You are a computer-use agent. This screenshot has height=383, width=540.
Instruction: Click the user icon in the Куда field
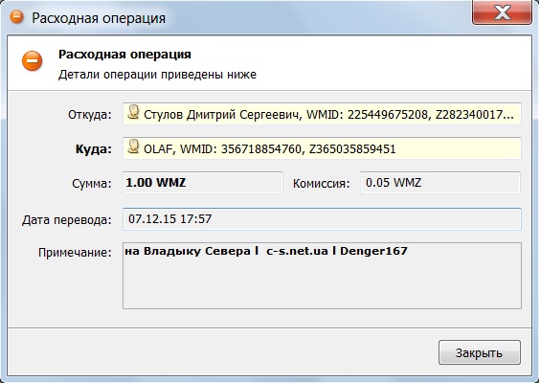point(133,146)
